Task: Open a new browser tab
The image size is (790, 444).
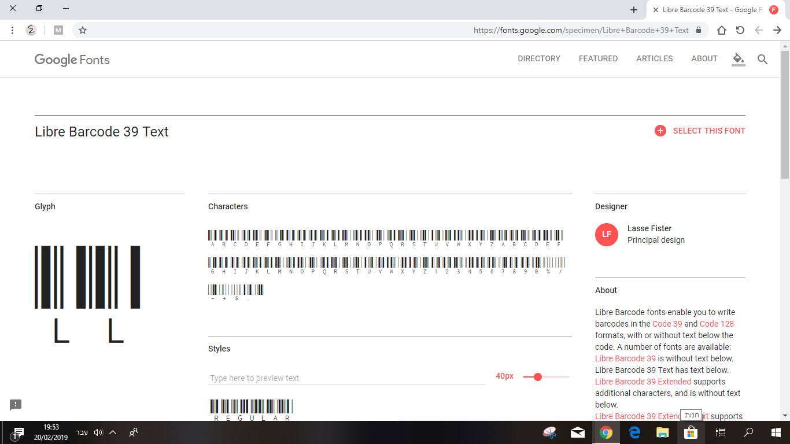Action: click(x=634, y=10)
